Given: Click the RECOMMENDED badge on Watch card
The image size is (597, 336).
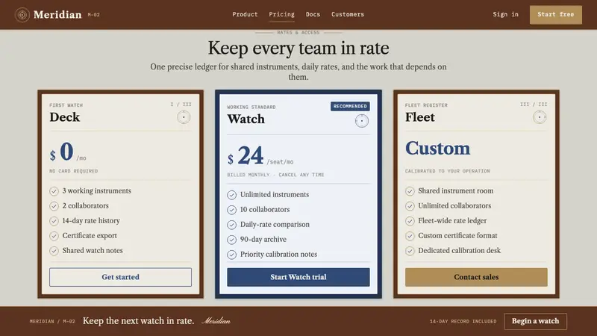Looking at the screenshot, I should [x=350, y=106].
